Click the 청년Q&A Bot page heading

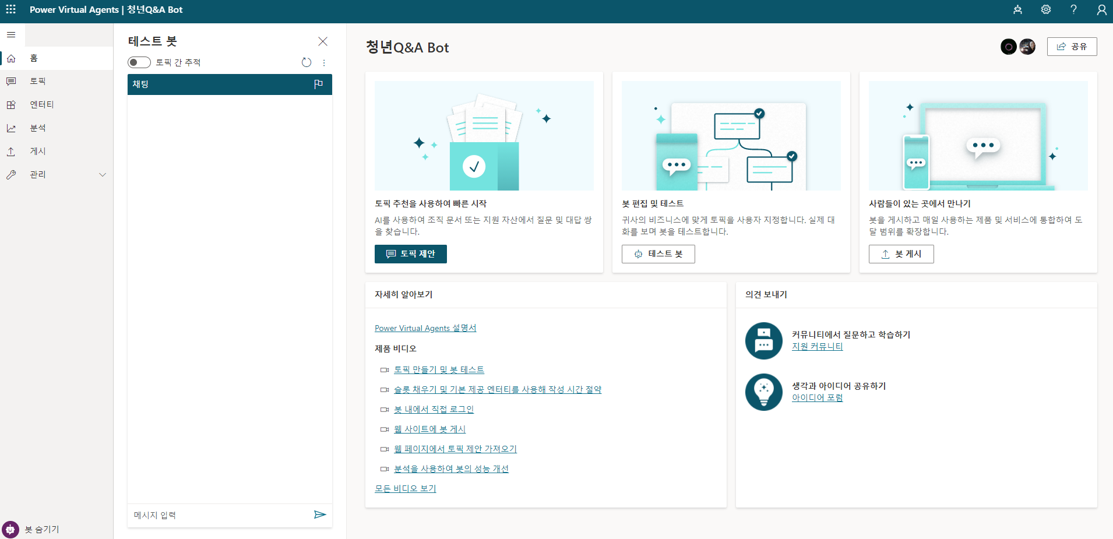pyautogui.click(x=407, y=48)
